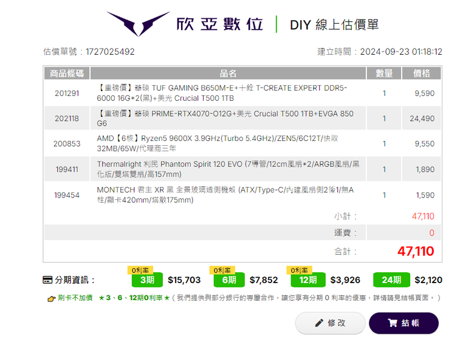Click the DIY 線上估價單 title
This screenshot has height=350, width=474.
(x=334, y=25)
